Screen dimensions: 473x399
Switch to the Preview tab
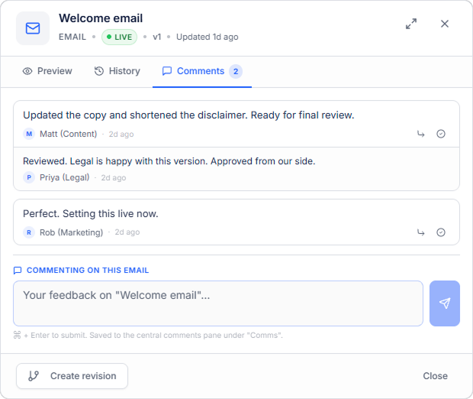pos(47,71)
